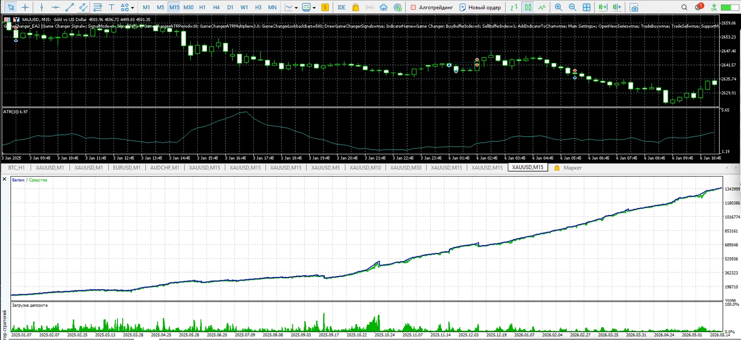The width and height of the screenshot is (741, 340).
Task: Click the signals broadcast icon
Action: pos(370,7)
